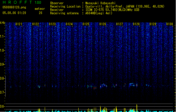
Task: Click the 0.7 kHz axis tick label
Action: 2,92
